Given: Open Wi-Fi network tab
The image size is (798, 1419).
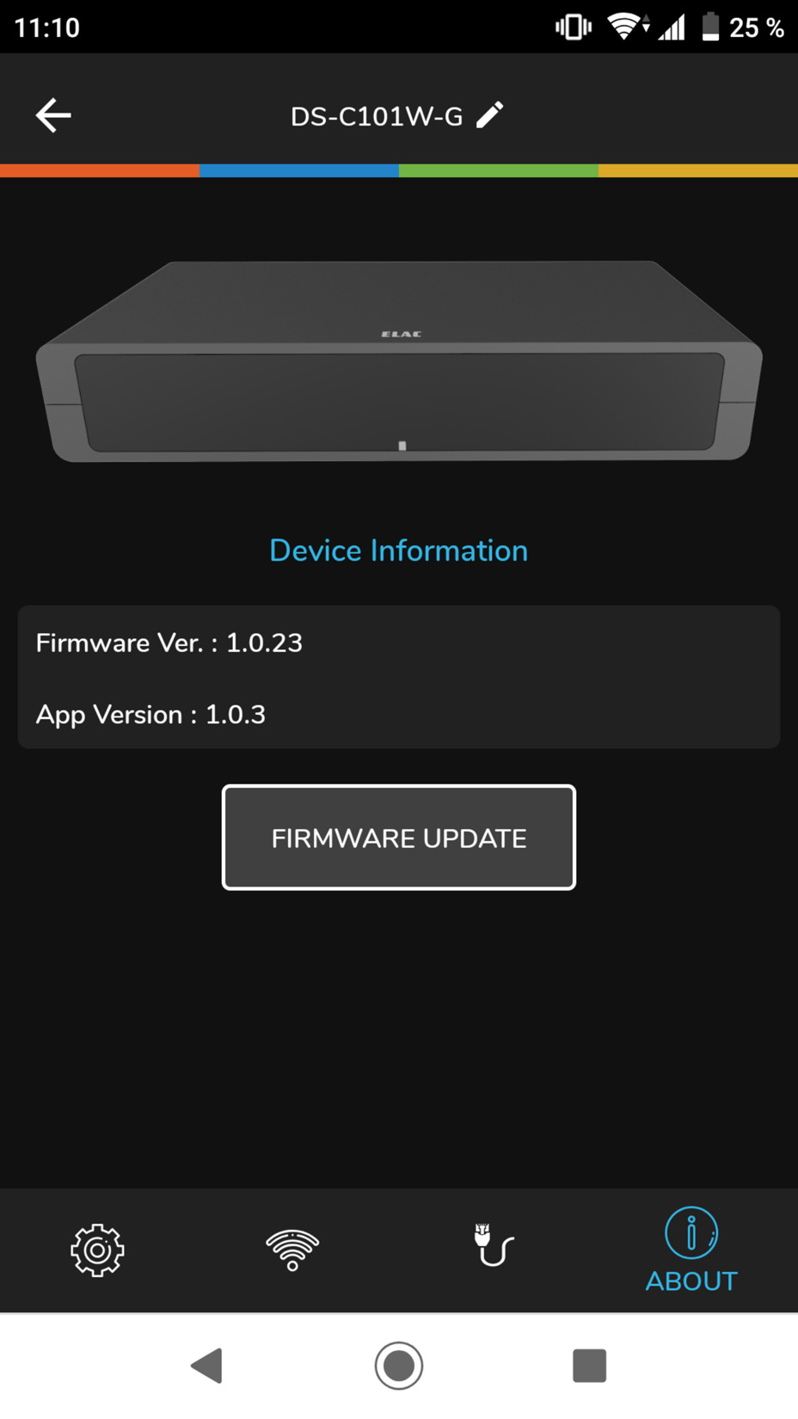Looking at the screenshot, I should coord(292,1250).
